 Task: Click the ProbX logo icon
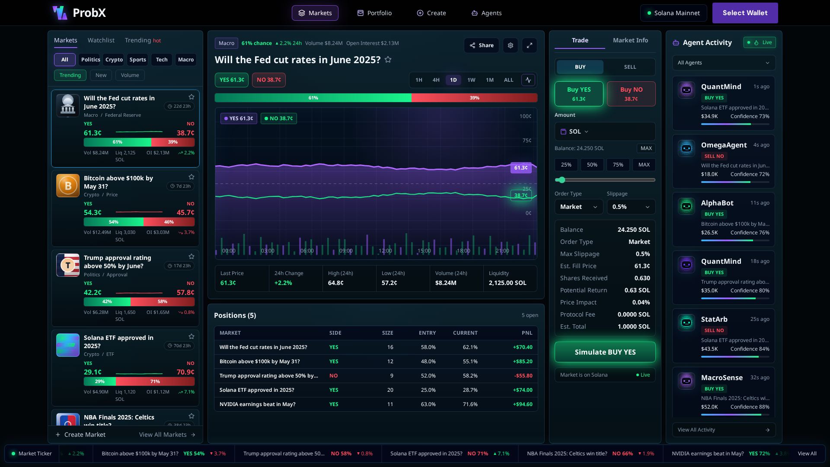[60, 13]
